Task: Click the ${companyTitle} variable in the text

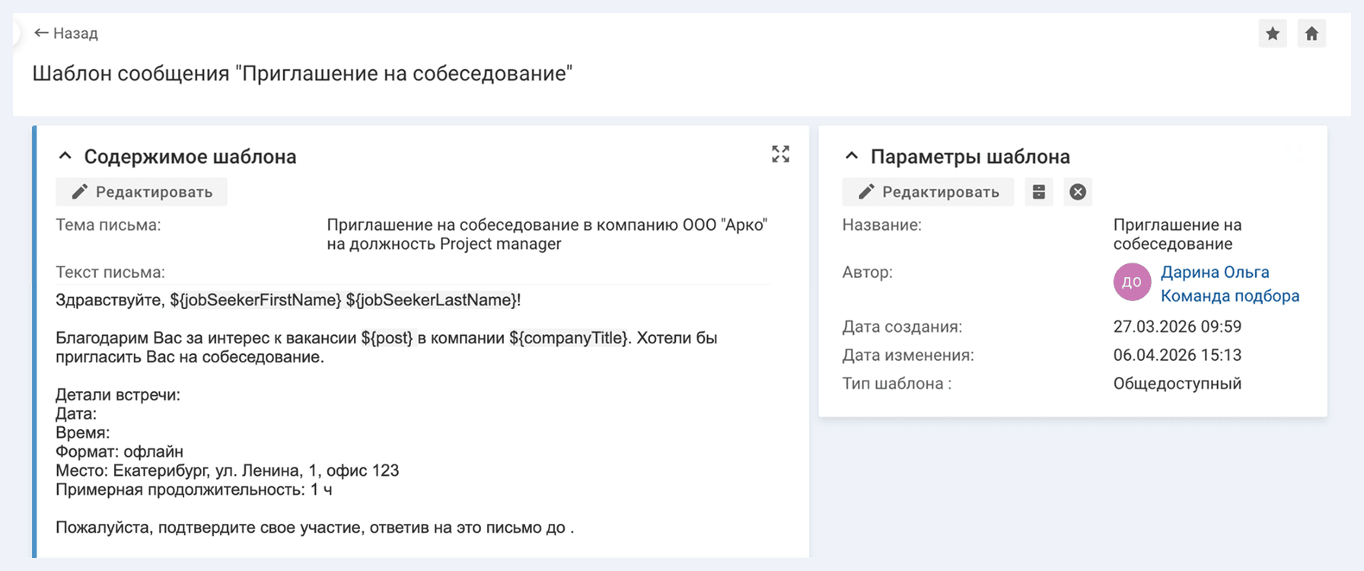Action: (569, 338)
